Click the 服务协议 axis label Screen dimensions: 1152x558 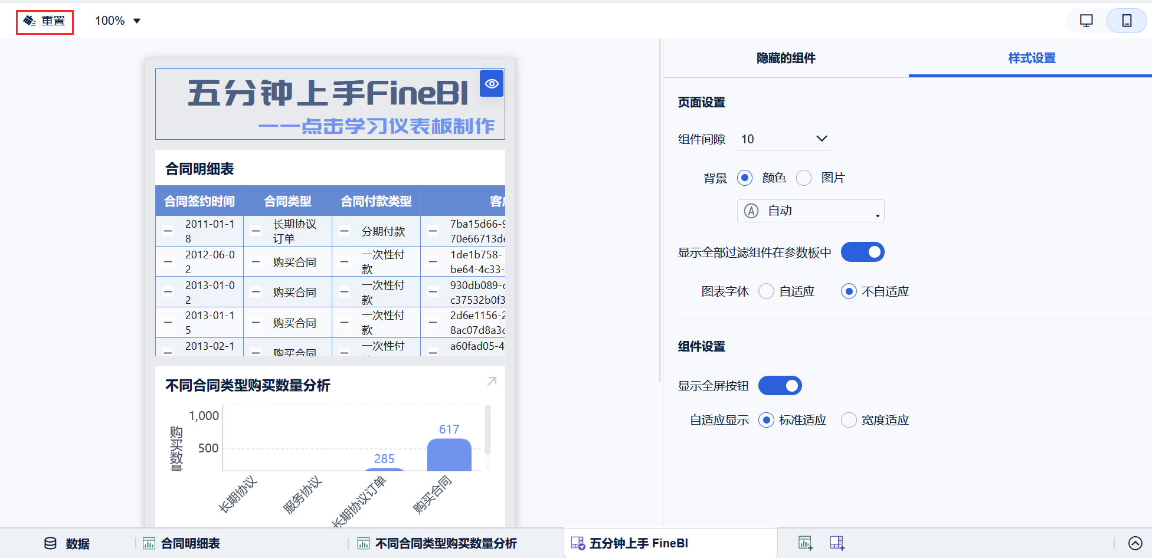(303, 494)
